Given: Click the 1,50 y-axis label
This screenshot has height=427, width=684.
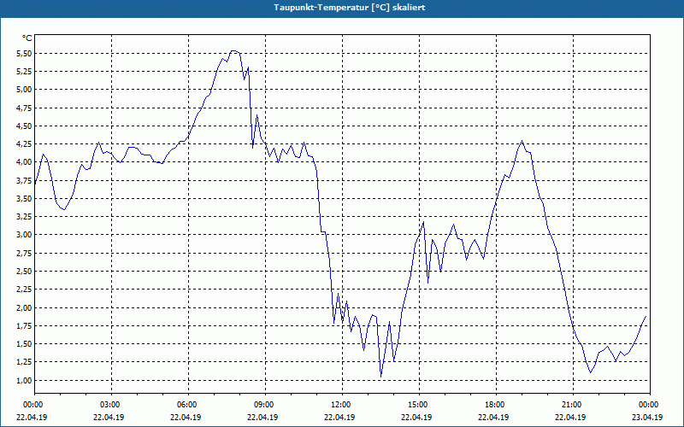Looking at the screenshot, I should [x=24, y=344].
